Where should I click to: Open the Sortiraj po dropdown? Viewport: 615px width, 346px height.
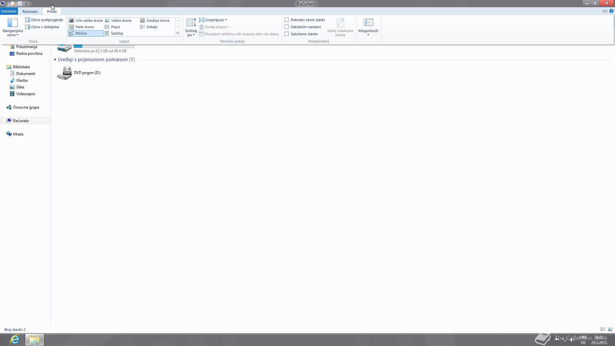click(x=191, y=27)
